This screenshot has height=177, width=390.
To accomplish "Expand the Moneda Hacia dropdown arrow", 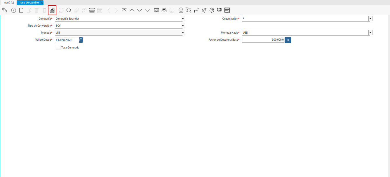I will [x=370, y=33].
